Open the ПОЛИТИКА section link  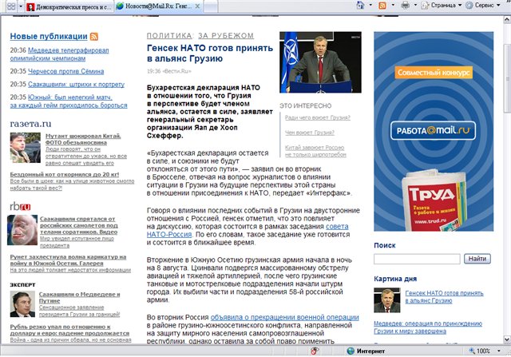pos(169,35)
